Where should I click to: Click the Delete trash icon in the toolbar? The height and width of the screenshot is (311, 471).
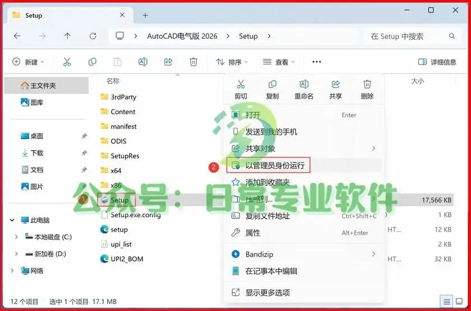pos(193,62)
